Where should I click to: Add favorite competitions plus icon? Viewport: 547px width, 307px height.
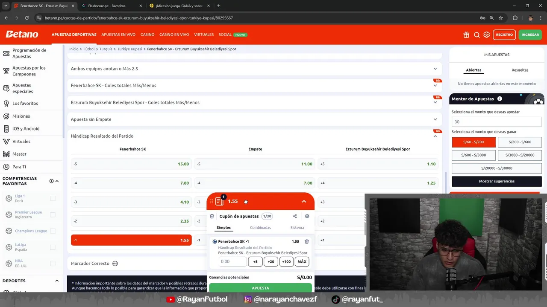51,181
